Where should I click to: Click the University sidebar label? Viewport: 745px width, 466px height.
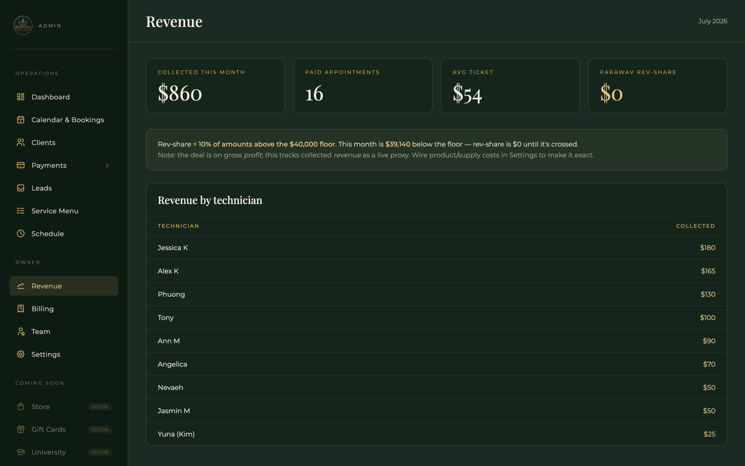coord(48,452)
